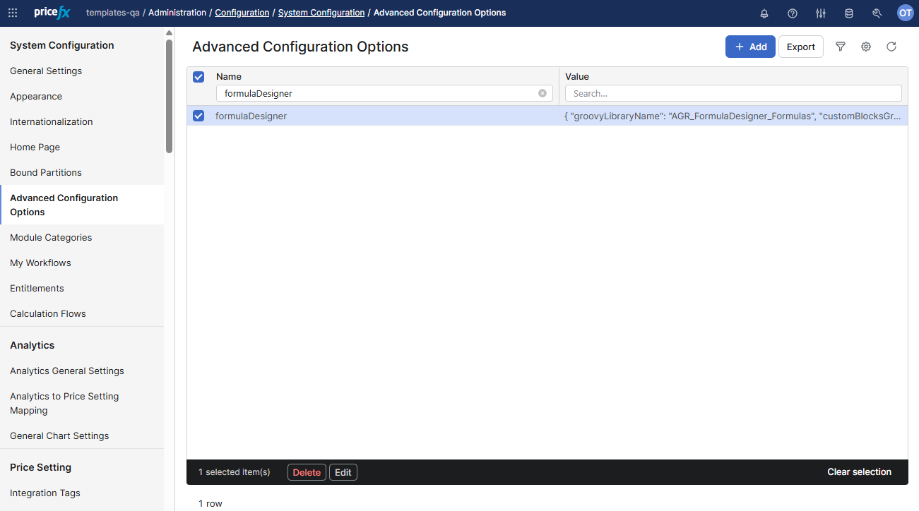Click the Add button
The image size is (919, 511).
pos(750,47)
